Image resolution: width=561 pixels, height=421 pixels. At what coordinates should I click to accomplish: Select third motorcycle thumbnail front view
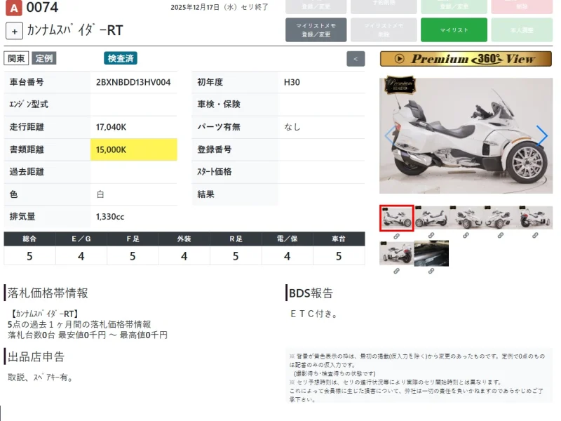466,218
